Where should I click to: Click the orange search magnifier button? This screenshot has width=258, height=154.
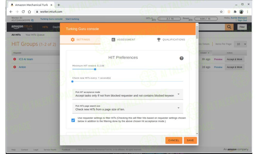point(229,27)
